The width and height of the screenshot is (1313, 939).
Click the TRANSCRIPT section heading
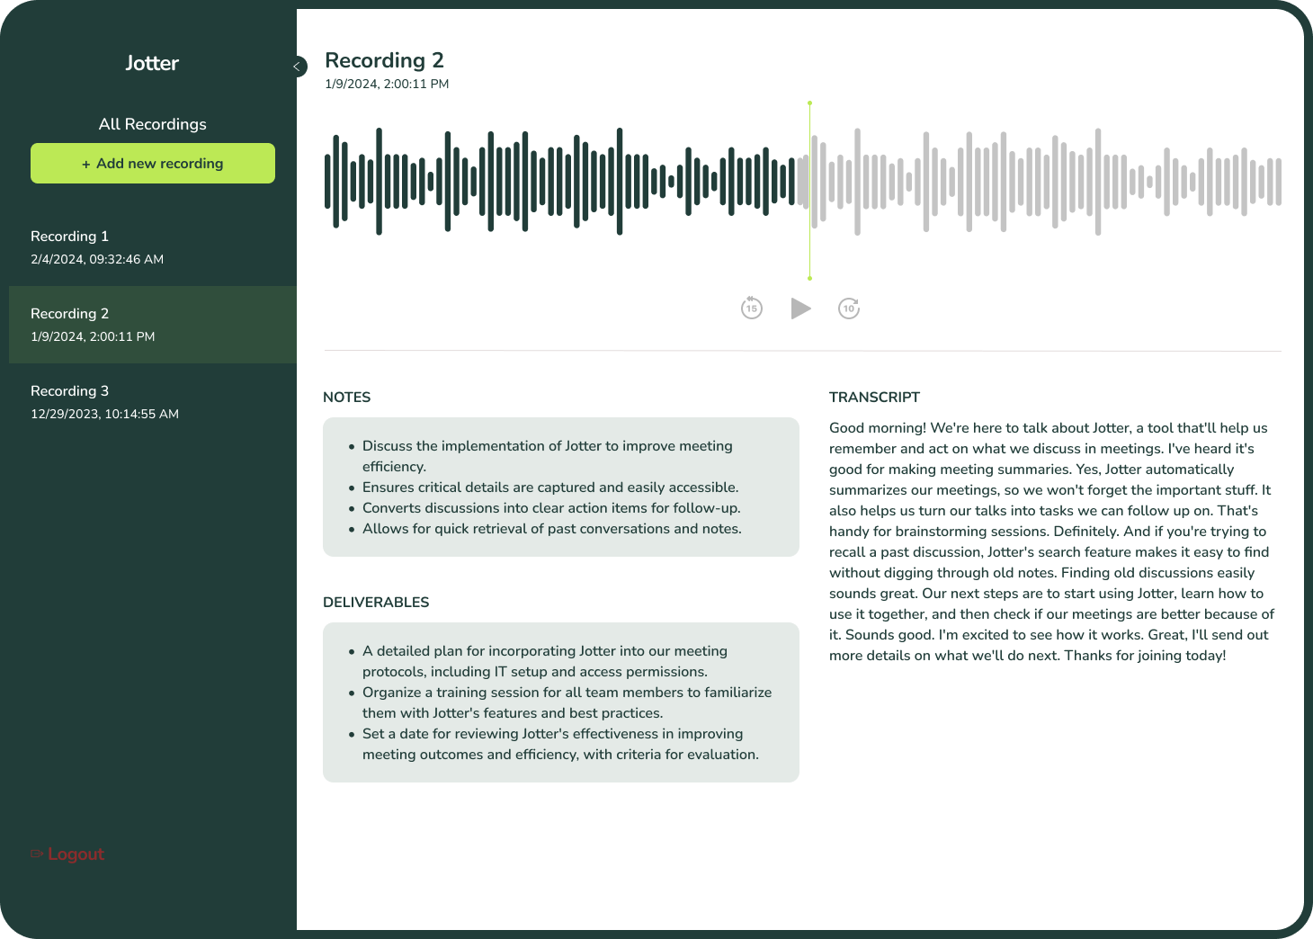[x=874, y=398]
